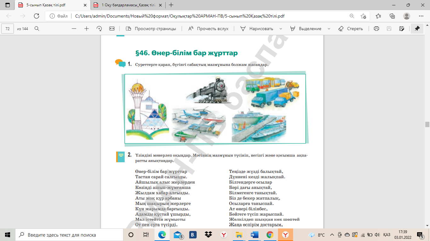Screen dimensions: 430x241
Task: Expand the Выделение color options dropdown
Action: [329, 29]
